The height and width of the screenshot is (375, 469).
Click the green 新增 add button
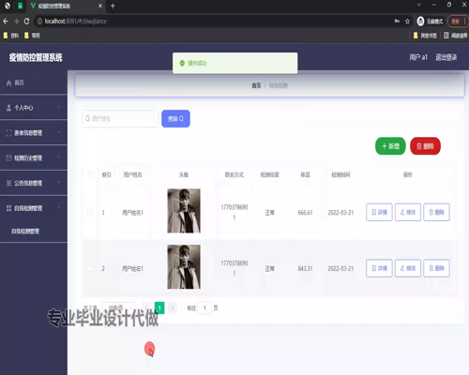click(x=390, y=146)
